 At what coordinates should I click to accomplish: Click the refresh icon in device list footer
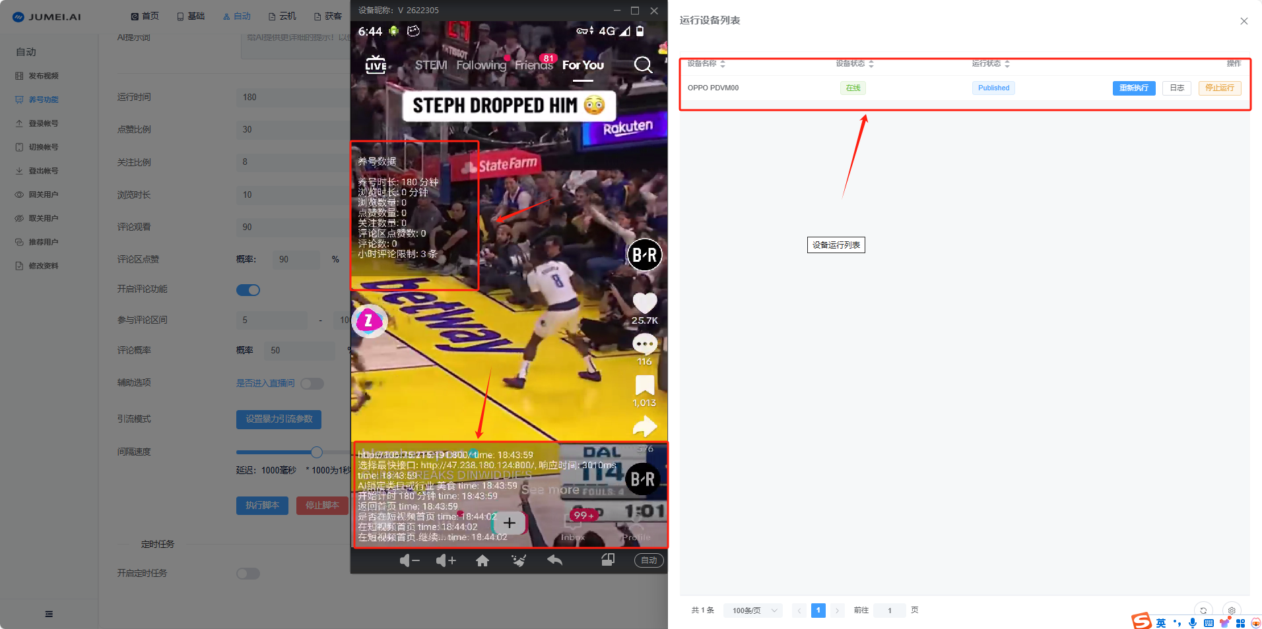click(x=1203, y=610)
